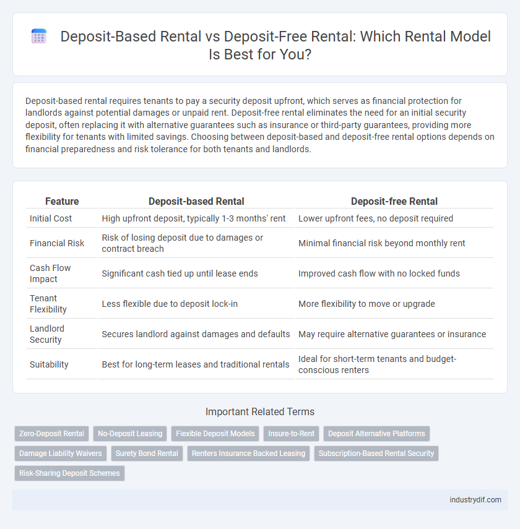Open the Risk-Sharing Deposit Schemes tag
This screenshot has height=529, width=520.
pyautogui.click(x=69, y=473)
